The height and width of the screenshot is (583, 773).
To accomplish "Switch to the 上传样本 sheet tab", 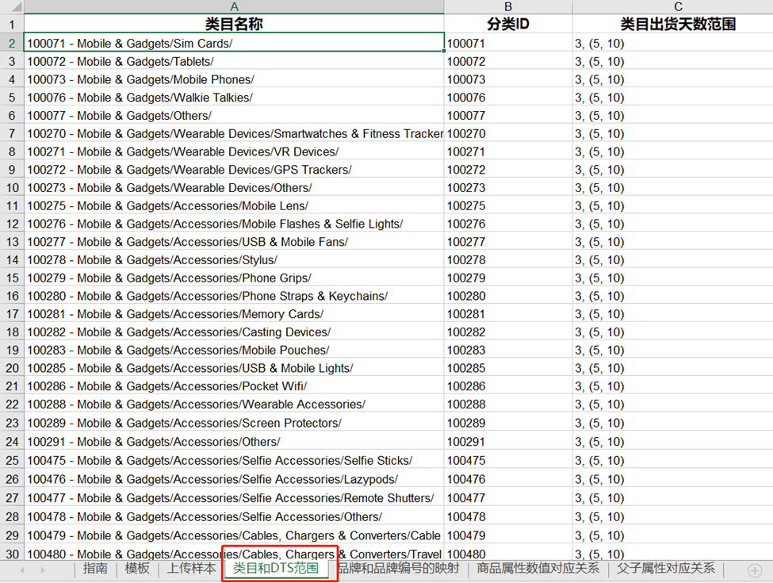I will [x=191, y=569].
